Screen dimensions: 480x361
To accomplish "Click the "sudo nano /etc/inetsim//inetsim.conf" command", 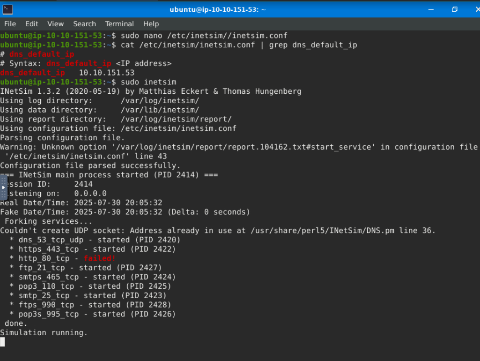I will 204,36.
